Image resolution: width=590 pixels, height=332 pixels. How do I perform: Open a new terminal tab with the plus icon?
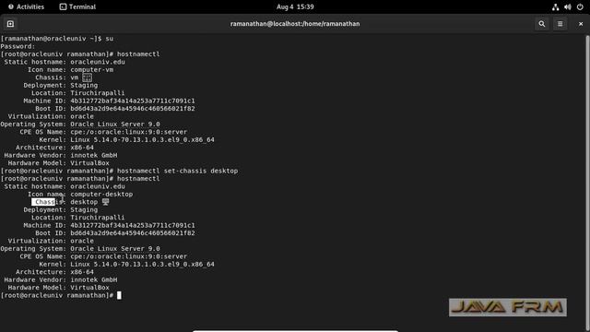click(10, 24)
